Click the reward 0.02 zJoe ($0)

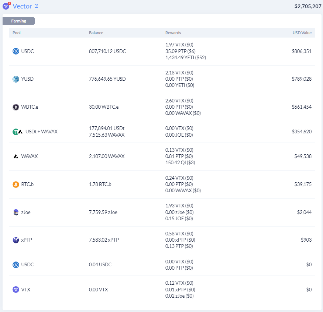(x=179, y=296)
